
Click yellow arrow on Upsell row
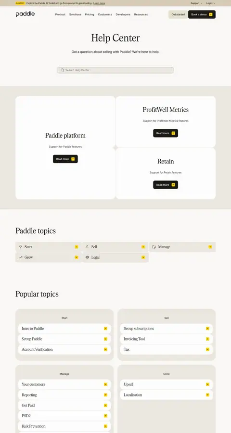tap(207, 384)
